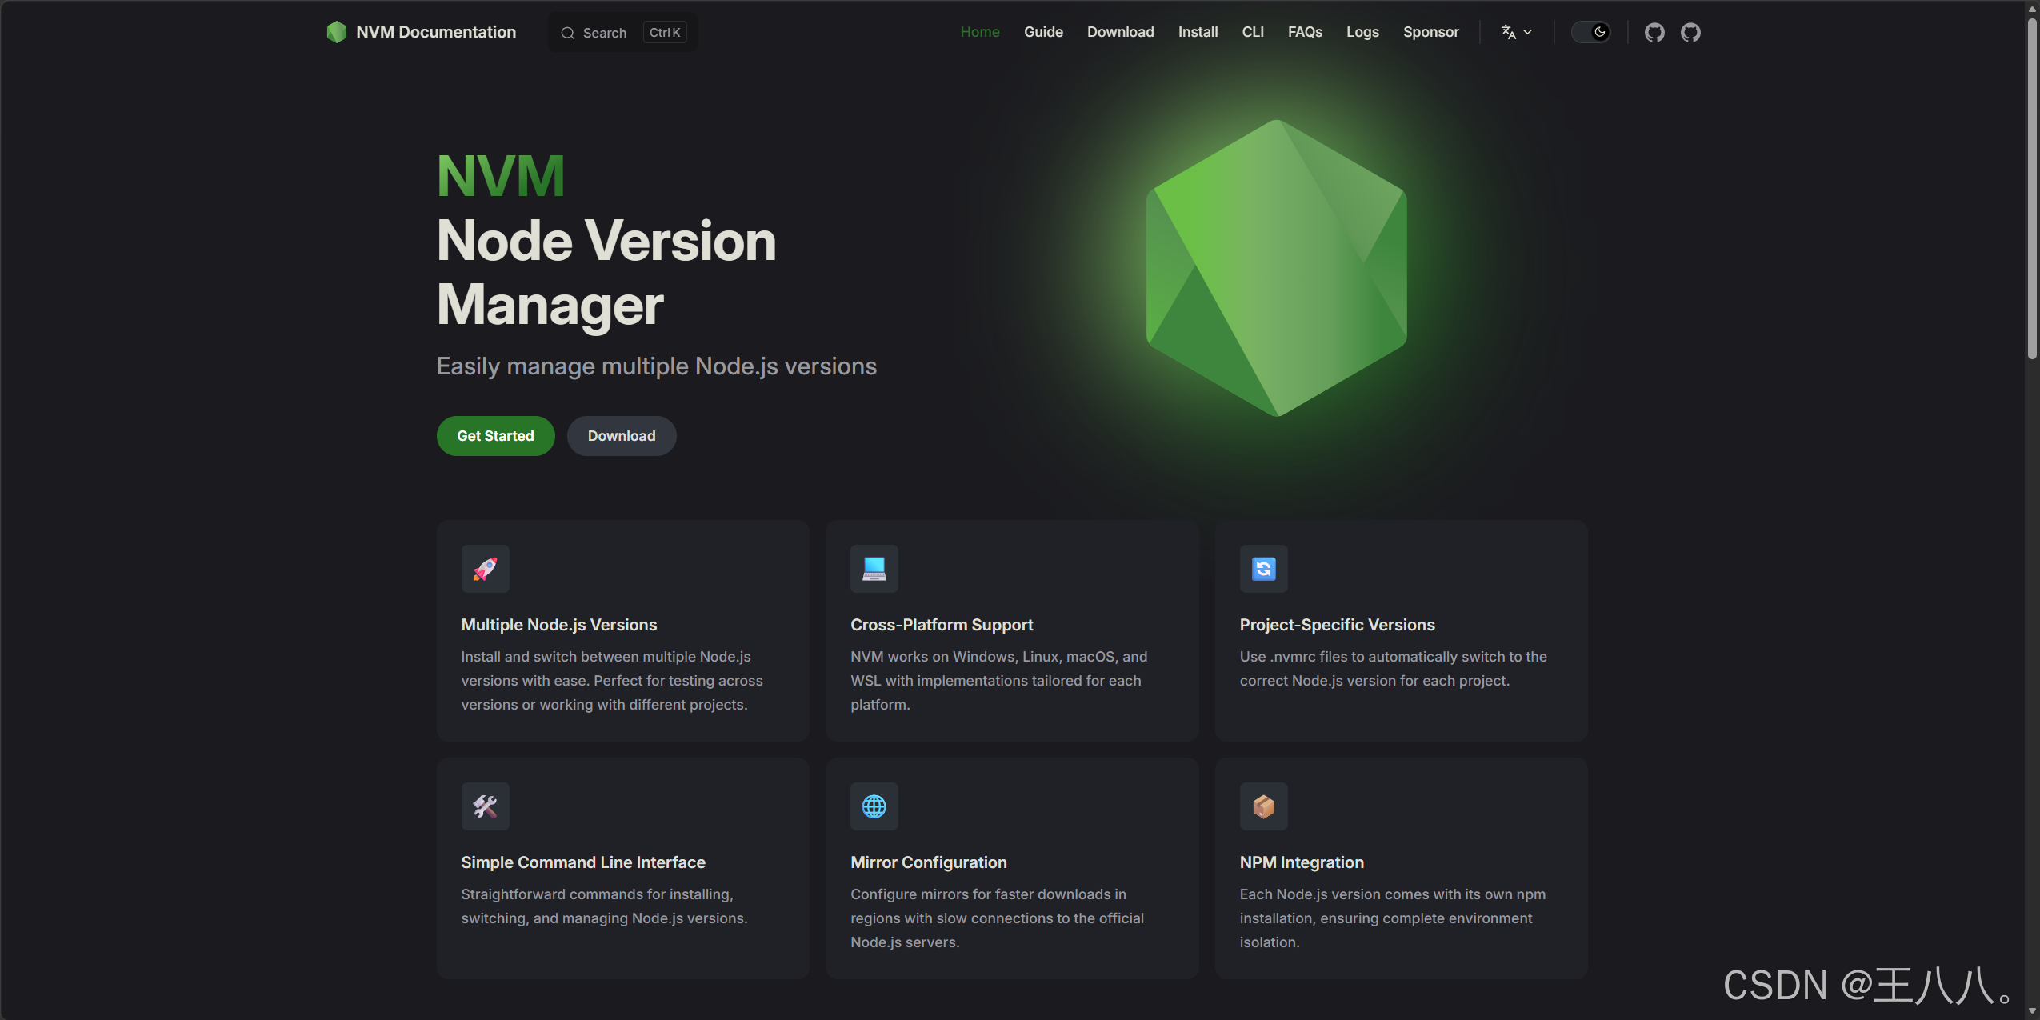Click the NVM hexagon logo in the navbar
This screenshot has height=1020, width=2040.
click(336, 32)
